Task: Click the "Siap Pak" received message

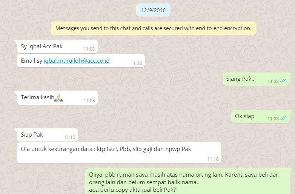Action: pyautogui.click(x=48, y=135)
